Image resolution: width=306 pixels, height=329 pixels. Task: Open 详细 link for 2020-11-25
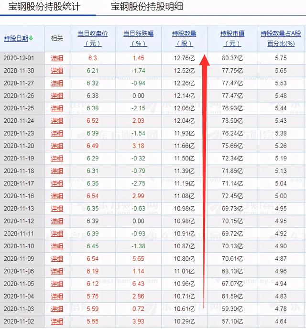point(57,108)
